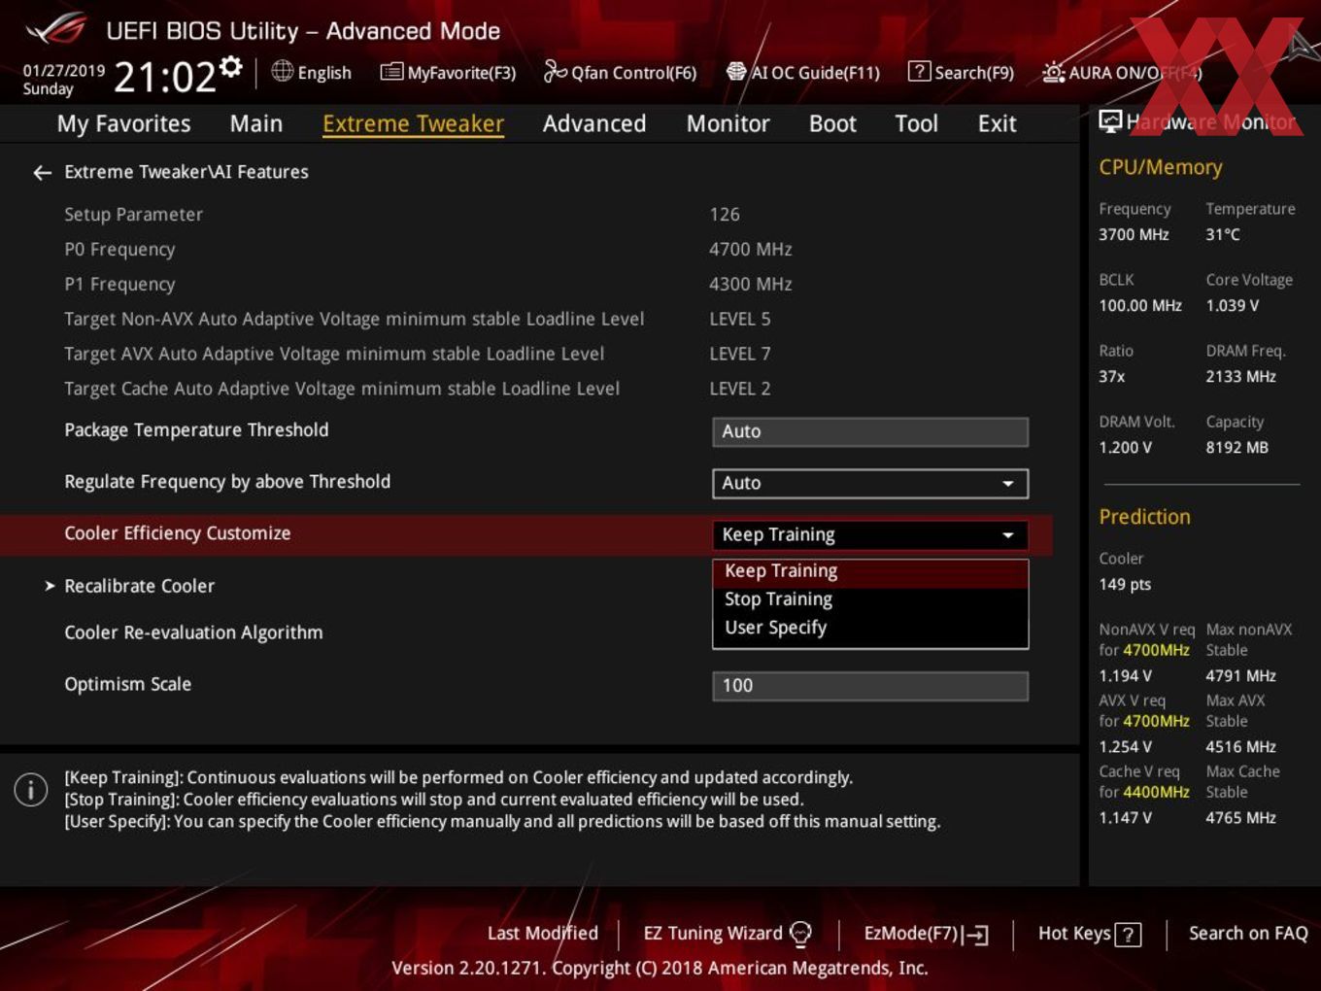Expand the Recalibrate Cooler submenu
This screenshot has height=991, width=1321.
pos(139,586)
